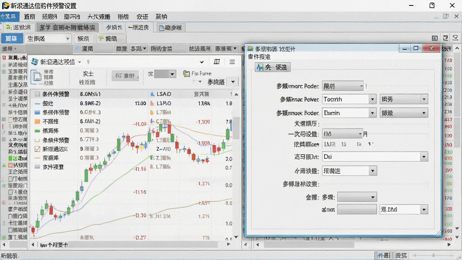The height and width of the screenshot is (260, 462).
Task: Open the Toarith combo box in the dialog
Action: pyautogui.click(x=349, y=99)
